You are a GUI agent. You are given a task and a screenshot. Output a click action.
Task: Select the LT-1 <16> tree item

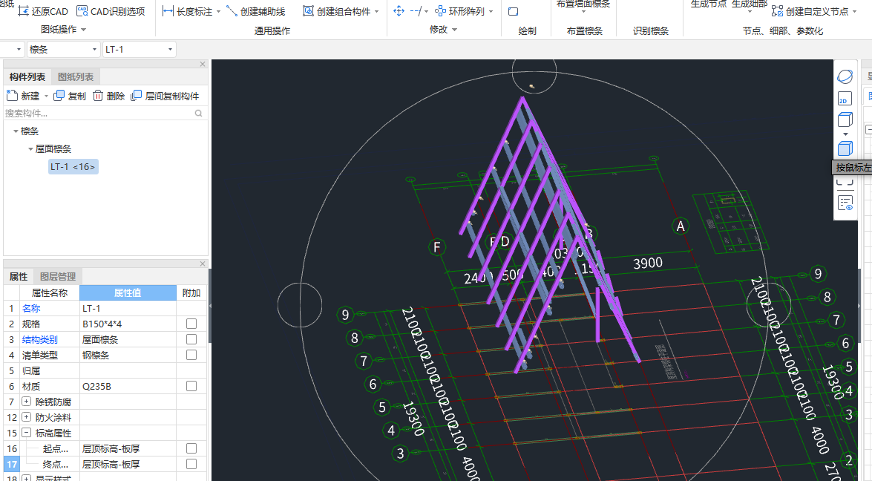point(73,167)
